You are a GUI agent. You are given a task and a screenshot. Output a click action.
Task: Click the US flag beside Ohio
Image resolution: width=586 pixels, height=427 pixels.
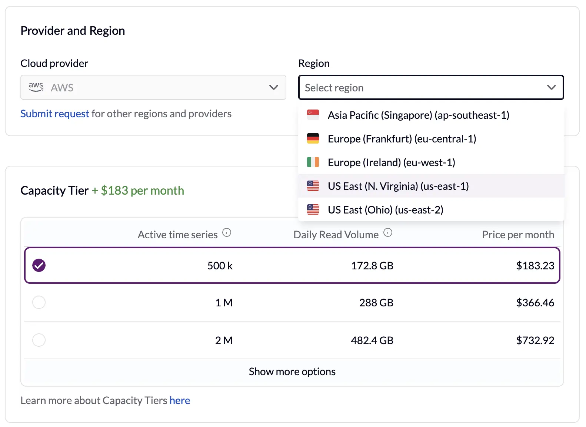pos(313,210)
